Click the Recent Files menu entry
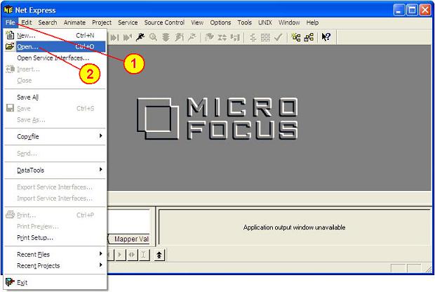 (x=55, y=254)
